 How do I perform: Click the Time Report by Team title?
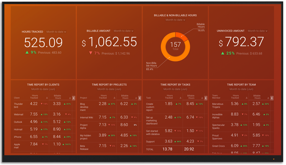point(241,85)
